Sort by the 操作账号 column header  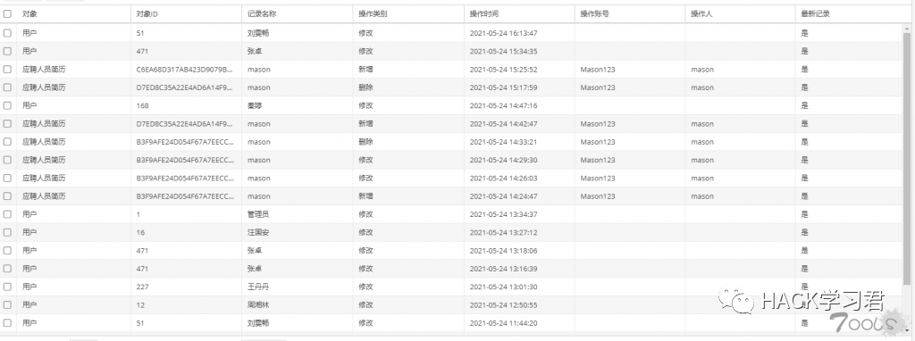[x=594, y=14]
